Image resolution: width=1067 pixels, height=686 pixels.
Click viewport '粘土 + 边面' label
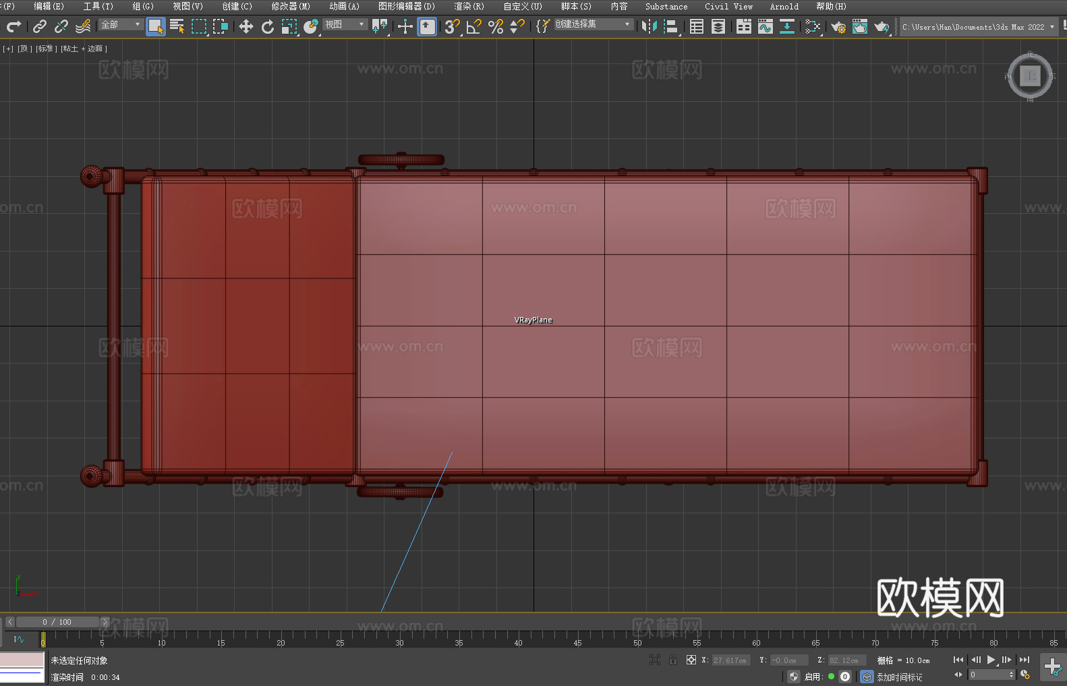[x=84, y=49]
